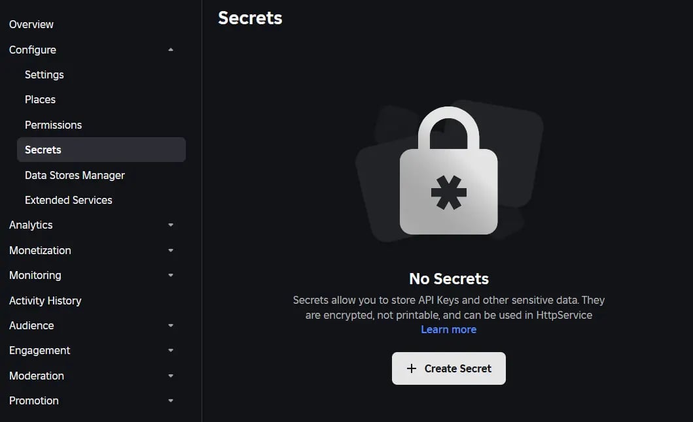Collapse the Configure section
Screen dimensions: 693x422
[x=170, y=49]
